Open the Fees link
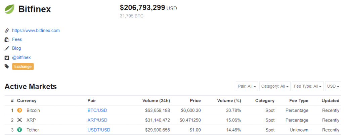Viewport: 344px width, 135px height. pos(17,40)
